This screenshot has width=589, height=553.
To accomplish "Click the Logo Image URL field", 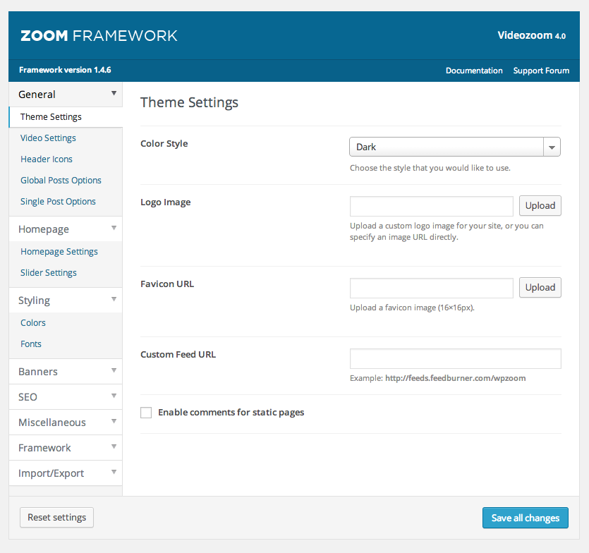I will coord(431,207).
